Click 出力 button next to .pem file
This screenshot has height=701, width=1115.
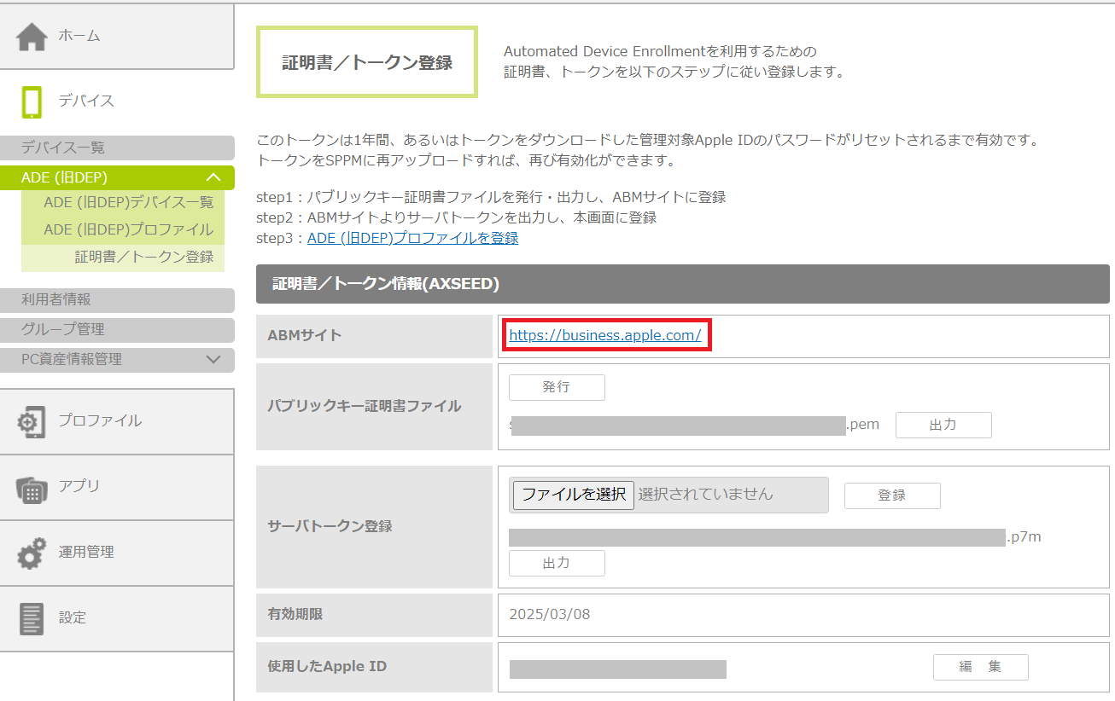[943, 425]
